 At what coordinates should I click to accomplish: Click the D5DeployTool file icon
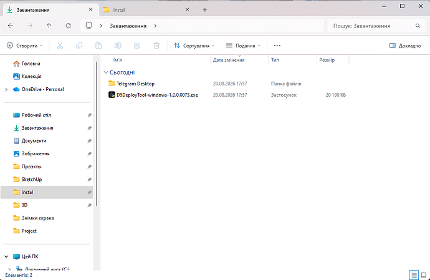(x=112, y=95)
